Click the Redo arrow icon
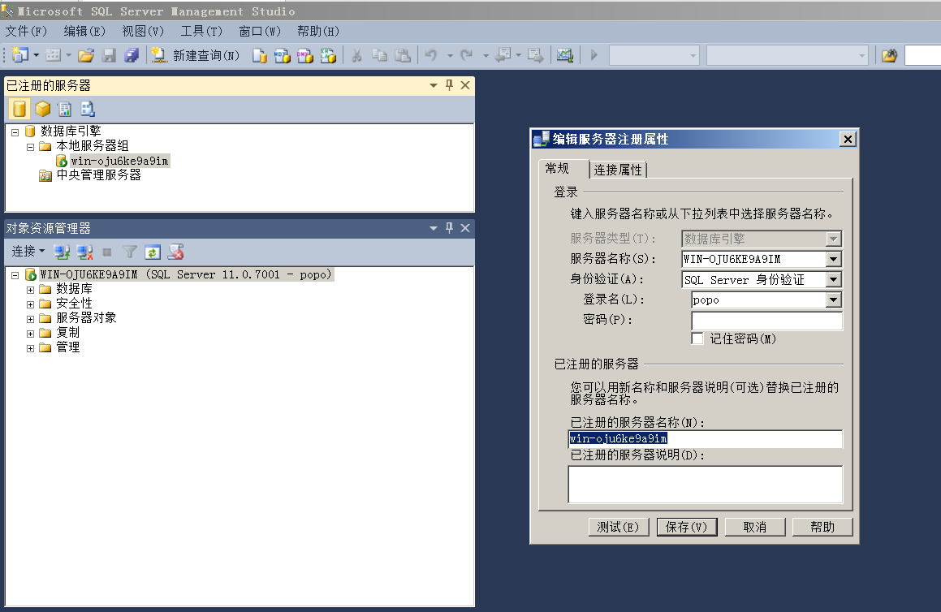The image size is (941, 612). click(x=466, y=55)
